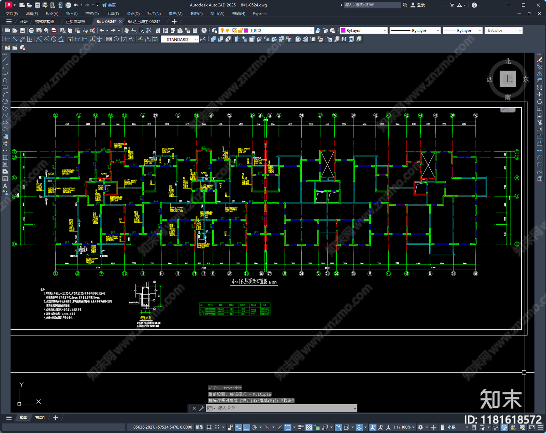The height and width of the screenshot is (433, 546).
Task: Click the Pan (hand) tool icon
Action: pos(126,30)
